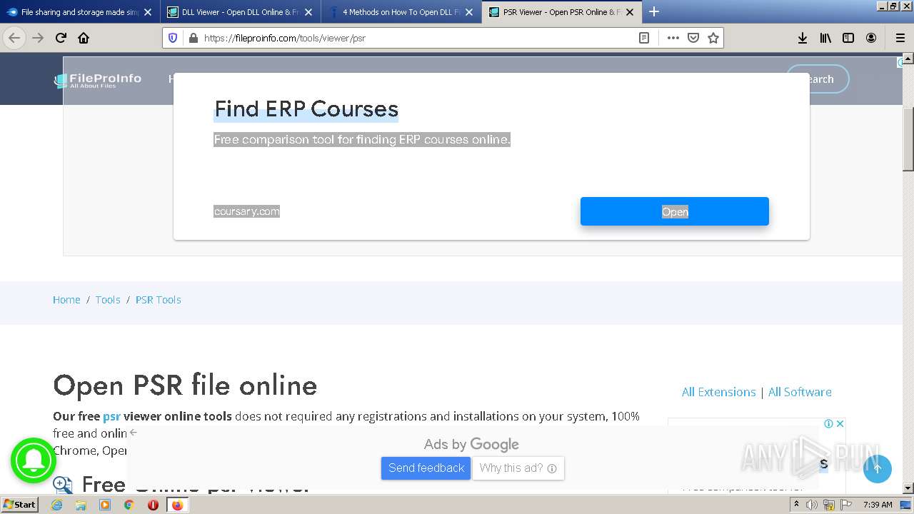Switch to DLL Viewer tab
Image resolution: width=914 pixels, height=514 pixels.
241,12
